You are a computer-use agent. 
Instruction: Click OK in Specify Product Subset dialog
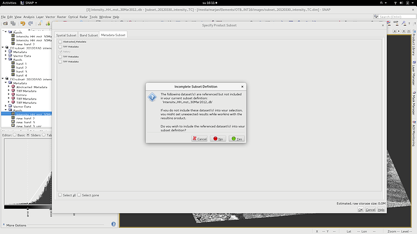tap(360, 210)
